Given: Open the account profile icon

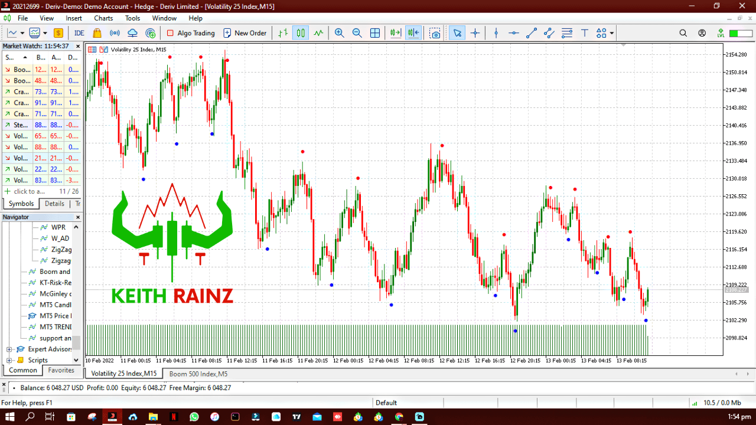Looking at the screenshot, I should 702,33.
